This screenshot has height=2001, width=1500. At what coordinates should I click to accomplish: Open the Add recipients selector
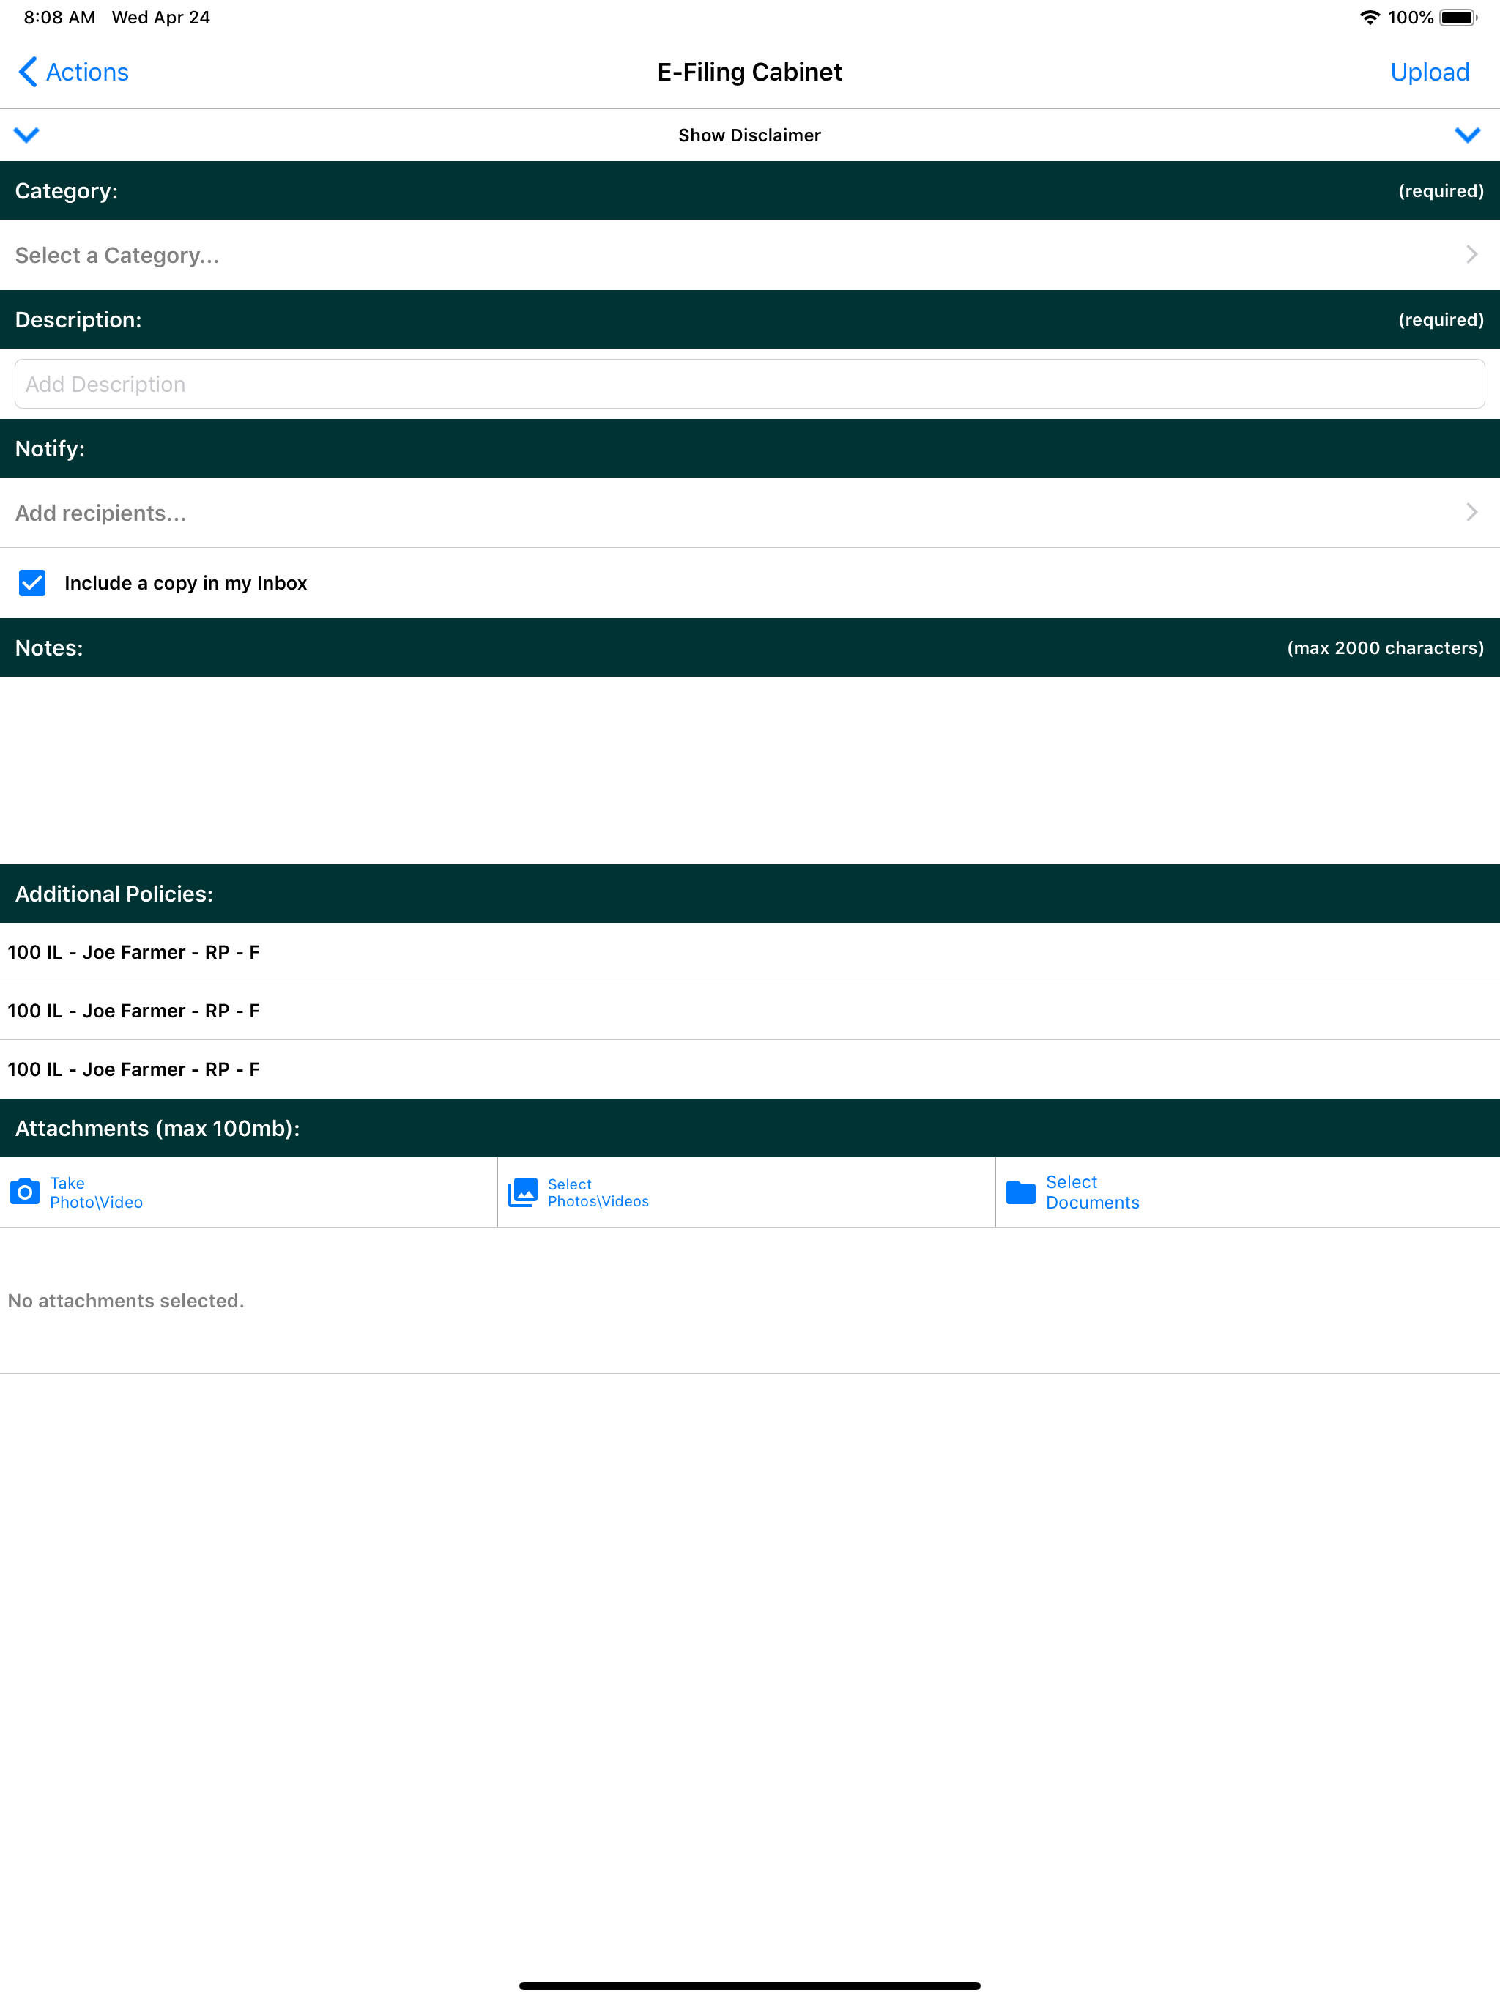pos(750,513)
